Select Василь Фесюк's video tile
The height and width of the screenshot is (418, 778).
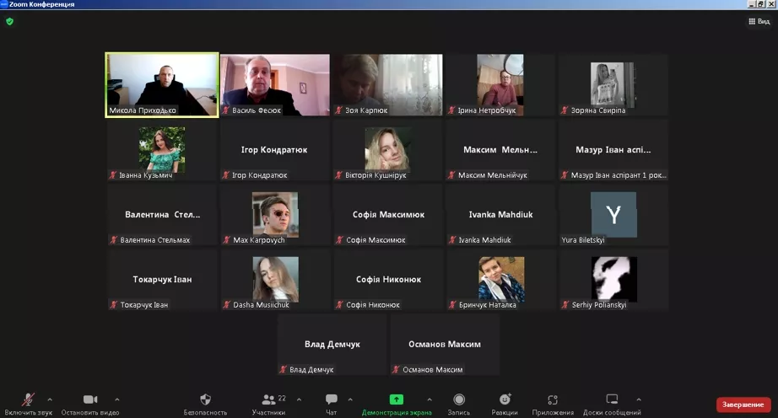coord(275,85)
